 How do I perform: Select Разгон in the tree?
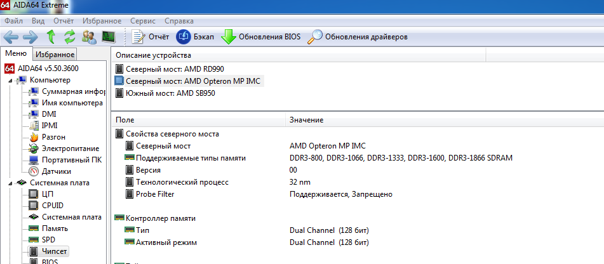53,137
